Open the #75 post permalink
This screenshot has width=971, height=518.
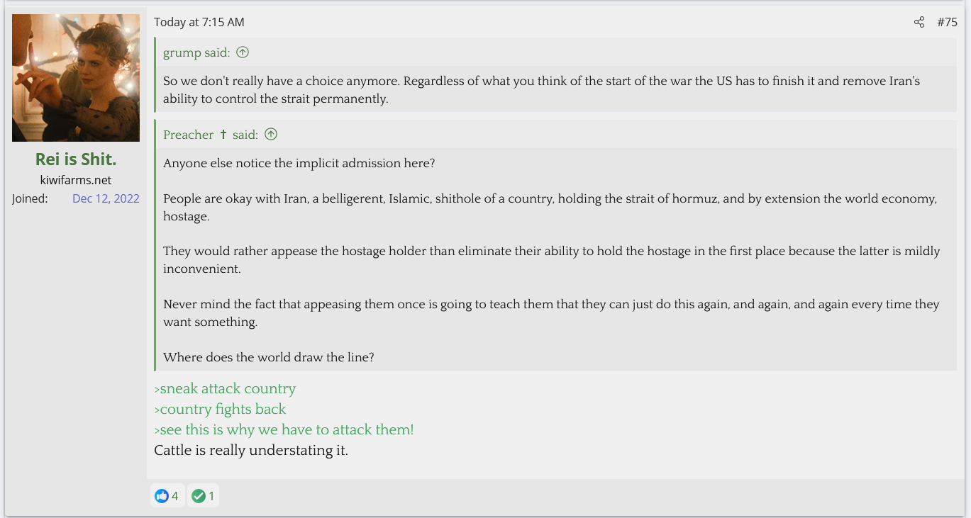[x=947, y=23]
